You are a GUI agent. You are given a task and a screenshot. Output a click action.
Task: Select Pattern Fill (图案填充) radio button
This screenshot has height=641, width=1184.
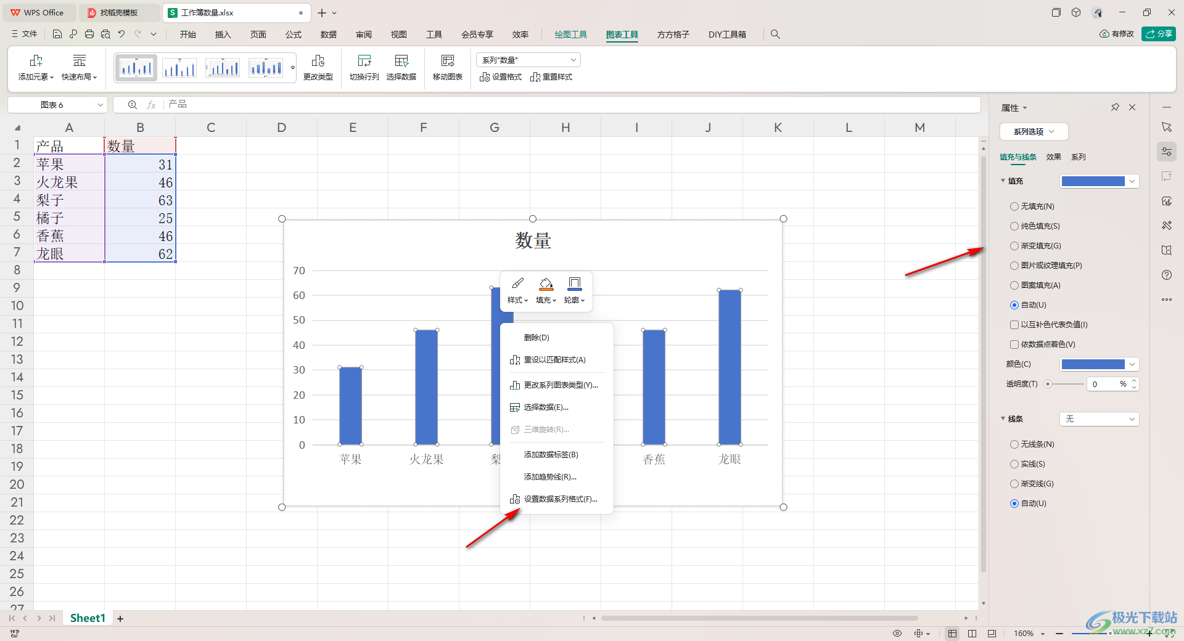point(1014,285)
